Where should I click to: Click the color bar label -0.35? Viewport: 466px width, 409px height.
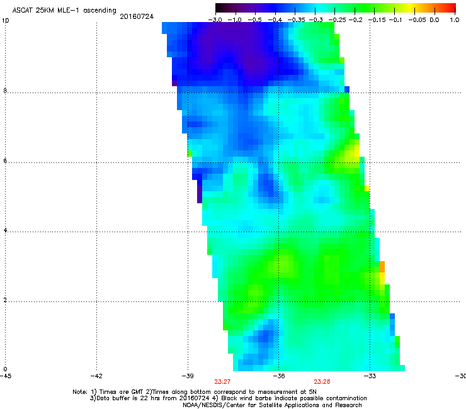[x=297, y=20]
